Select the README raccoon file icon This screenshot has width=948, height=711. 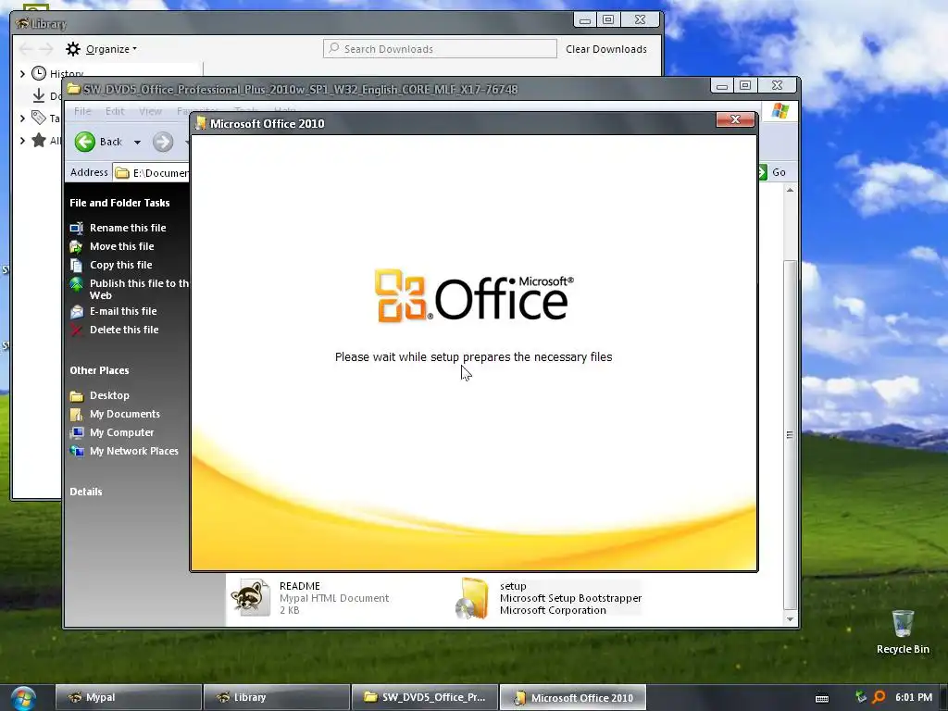pos(250,597)
